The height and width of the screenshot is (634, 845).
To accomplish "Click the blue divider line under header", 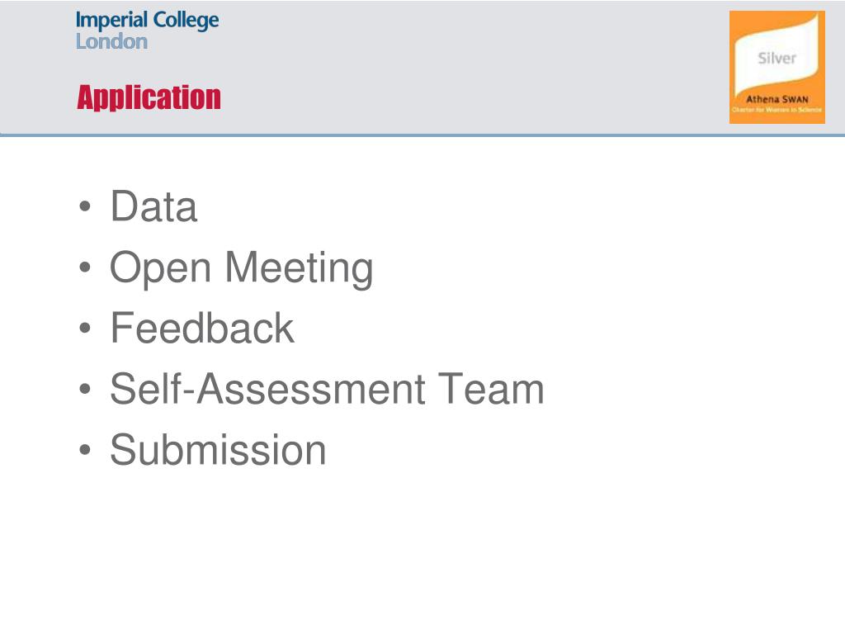I will pos(422,135).
